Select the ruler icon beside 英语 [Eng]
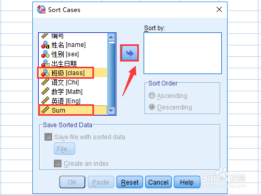The image size is (261, 195). (x=45, y=101)
